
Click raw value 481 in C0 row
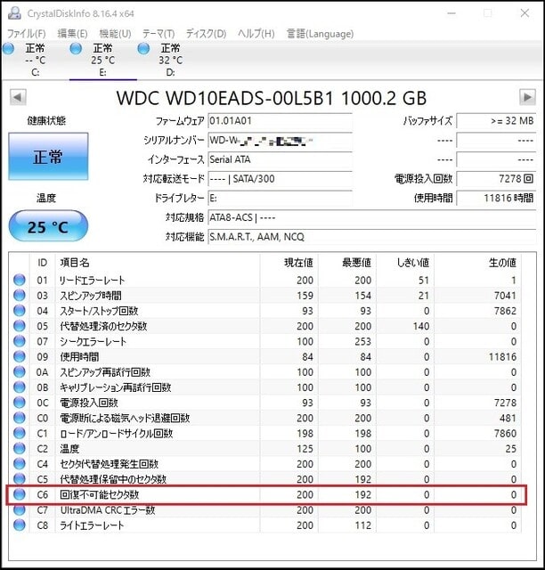508,418
